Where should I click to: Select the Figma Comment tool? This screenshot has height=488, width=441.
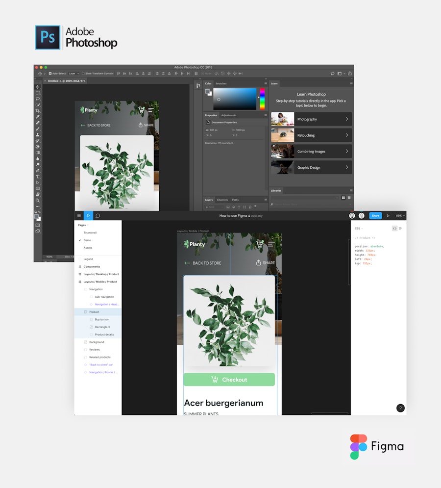pyautogui.click(x=98, y=216)
